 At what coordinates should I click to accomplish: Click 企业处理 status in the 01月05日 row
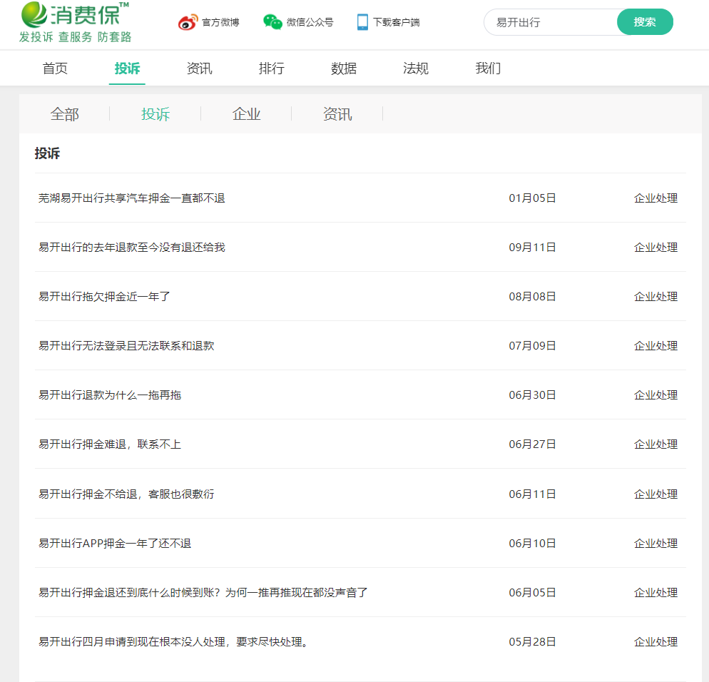pos(656,198)
